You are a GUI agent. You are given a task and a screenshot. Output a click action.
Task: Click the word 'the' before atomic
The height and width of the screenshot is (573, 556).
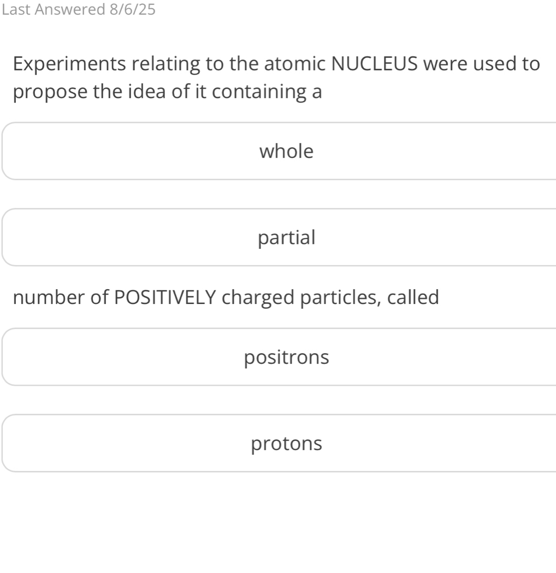244,64
